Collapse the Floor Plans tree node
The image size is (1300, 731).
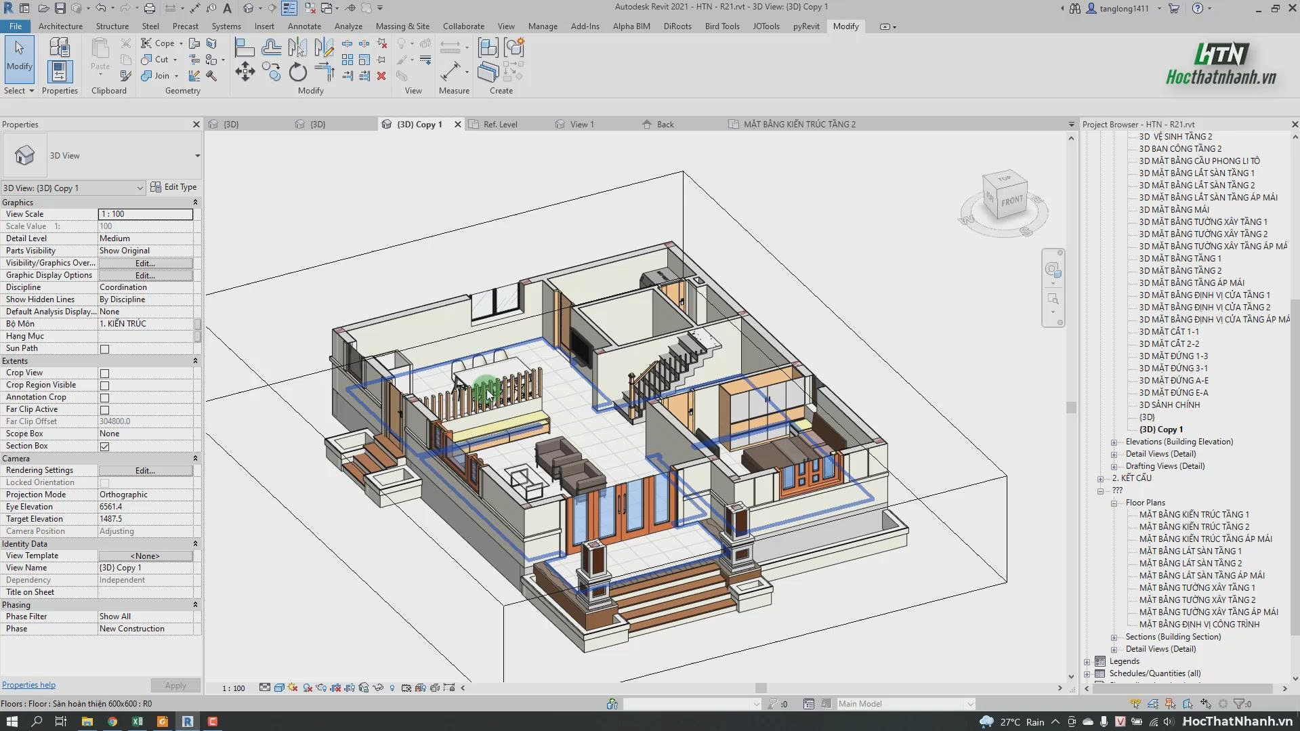click(x=1114, y=503)
